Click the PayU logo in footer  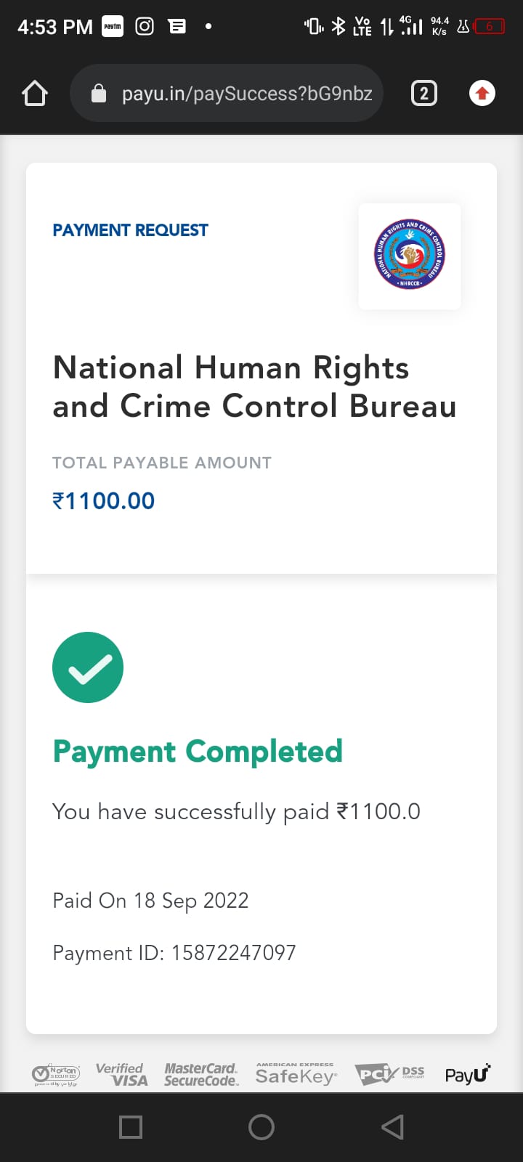coord(467,1074)
